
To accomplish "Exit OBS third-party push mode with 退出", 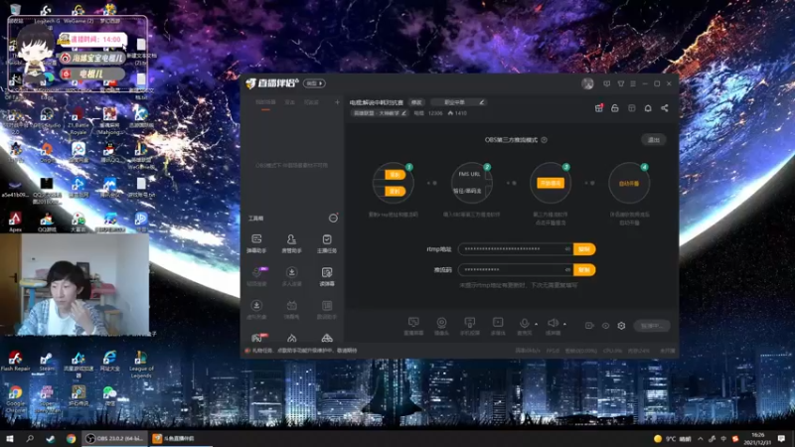I will coord(654,140).
